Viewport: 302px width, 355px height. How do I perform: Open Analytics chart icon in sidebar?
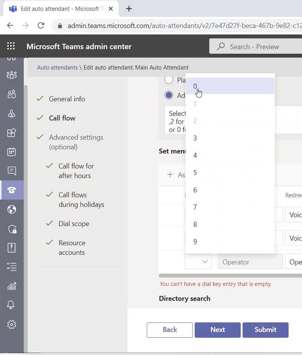11,286
